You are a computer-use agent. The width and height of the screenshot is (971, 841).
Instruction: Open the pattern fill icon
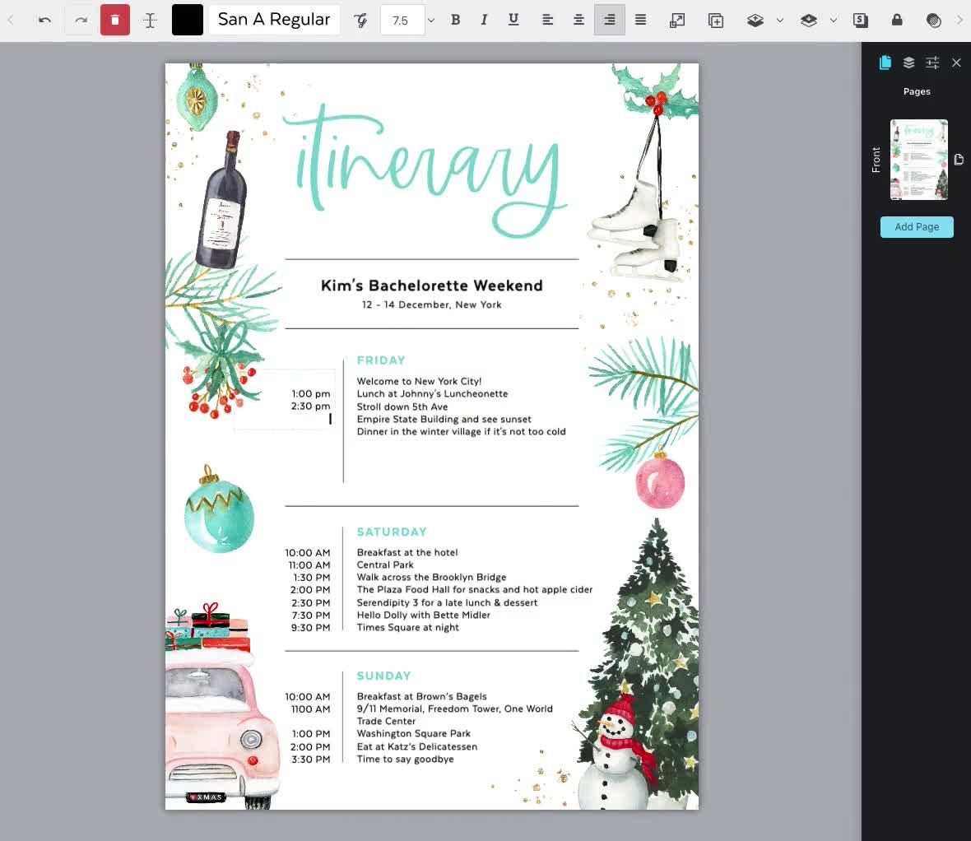pos(933,20)
